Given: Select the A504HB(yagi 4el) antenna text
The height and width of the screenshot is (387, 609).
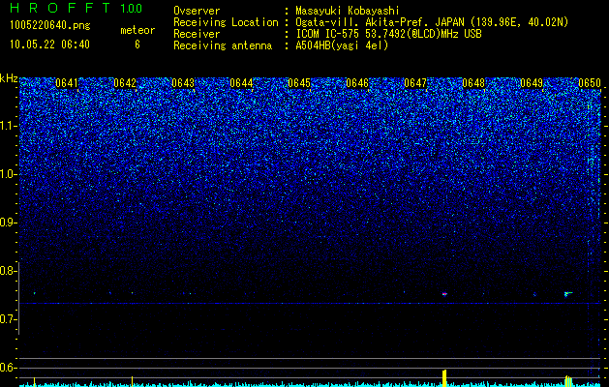Looking at the screenshot, I should coord(342,45).
